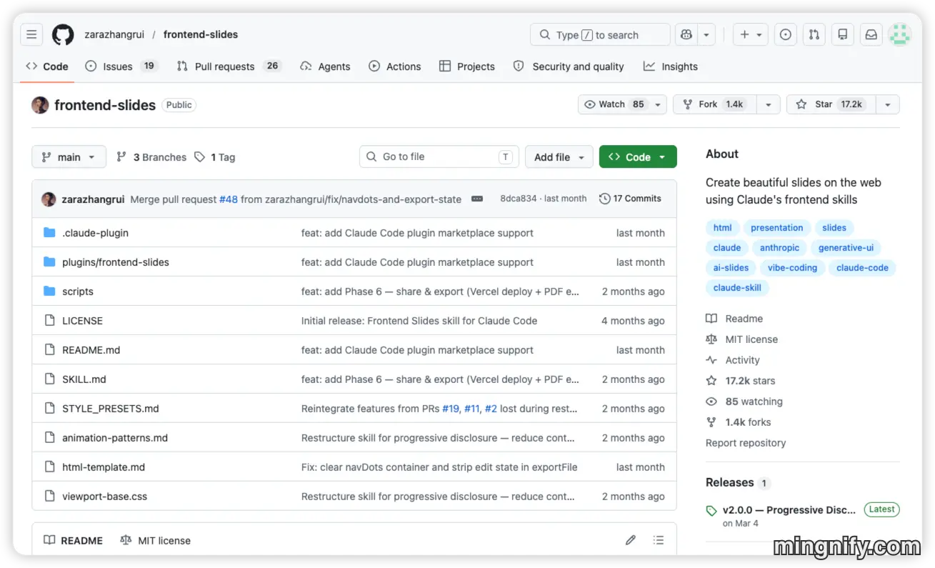Switch to the Agents tab
This screenshot has height=568, width=935.
(x=325, y=66)
